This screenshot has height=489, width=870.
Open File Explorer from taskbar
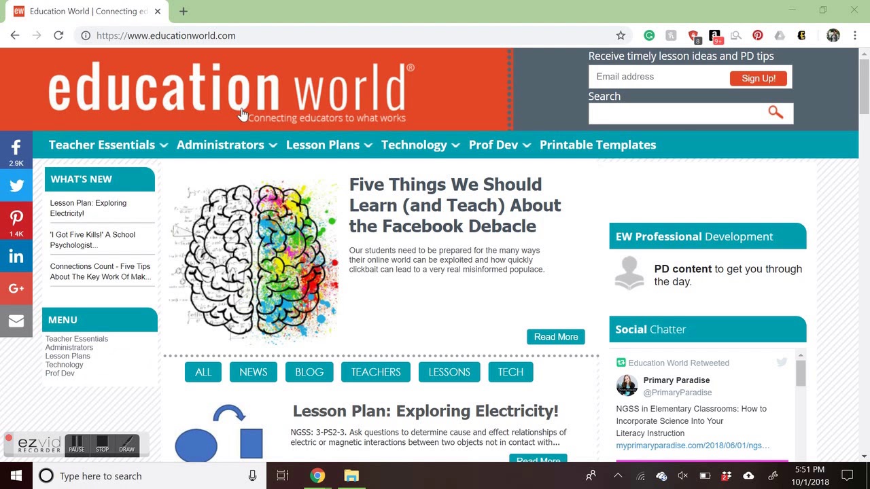pyautogui.click(x=351, y=475)
